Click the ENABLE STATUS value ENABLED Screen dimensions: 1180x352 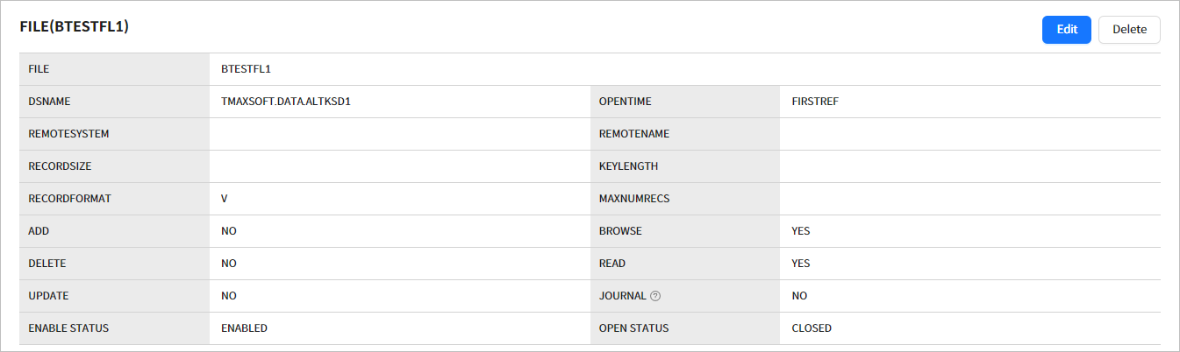click(x=244, y=328)
